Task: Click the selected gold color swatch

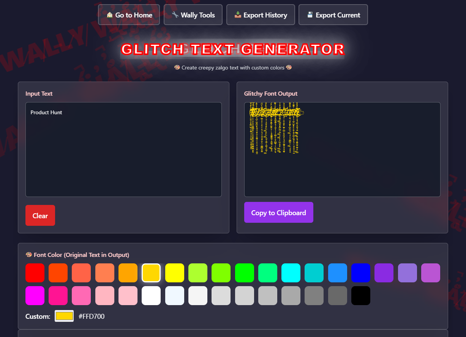Action: point(151,273)
